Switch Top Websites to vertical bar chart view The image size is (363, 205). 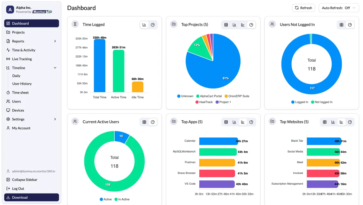pos(333,122)
